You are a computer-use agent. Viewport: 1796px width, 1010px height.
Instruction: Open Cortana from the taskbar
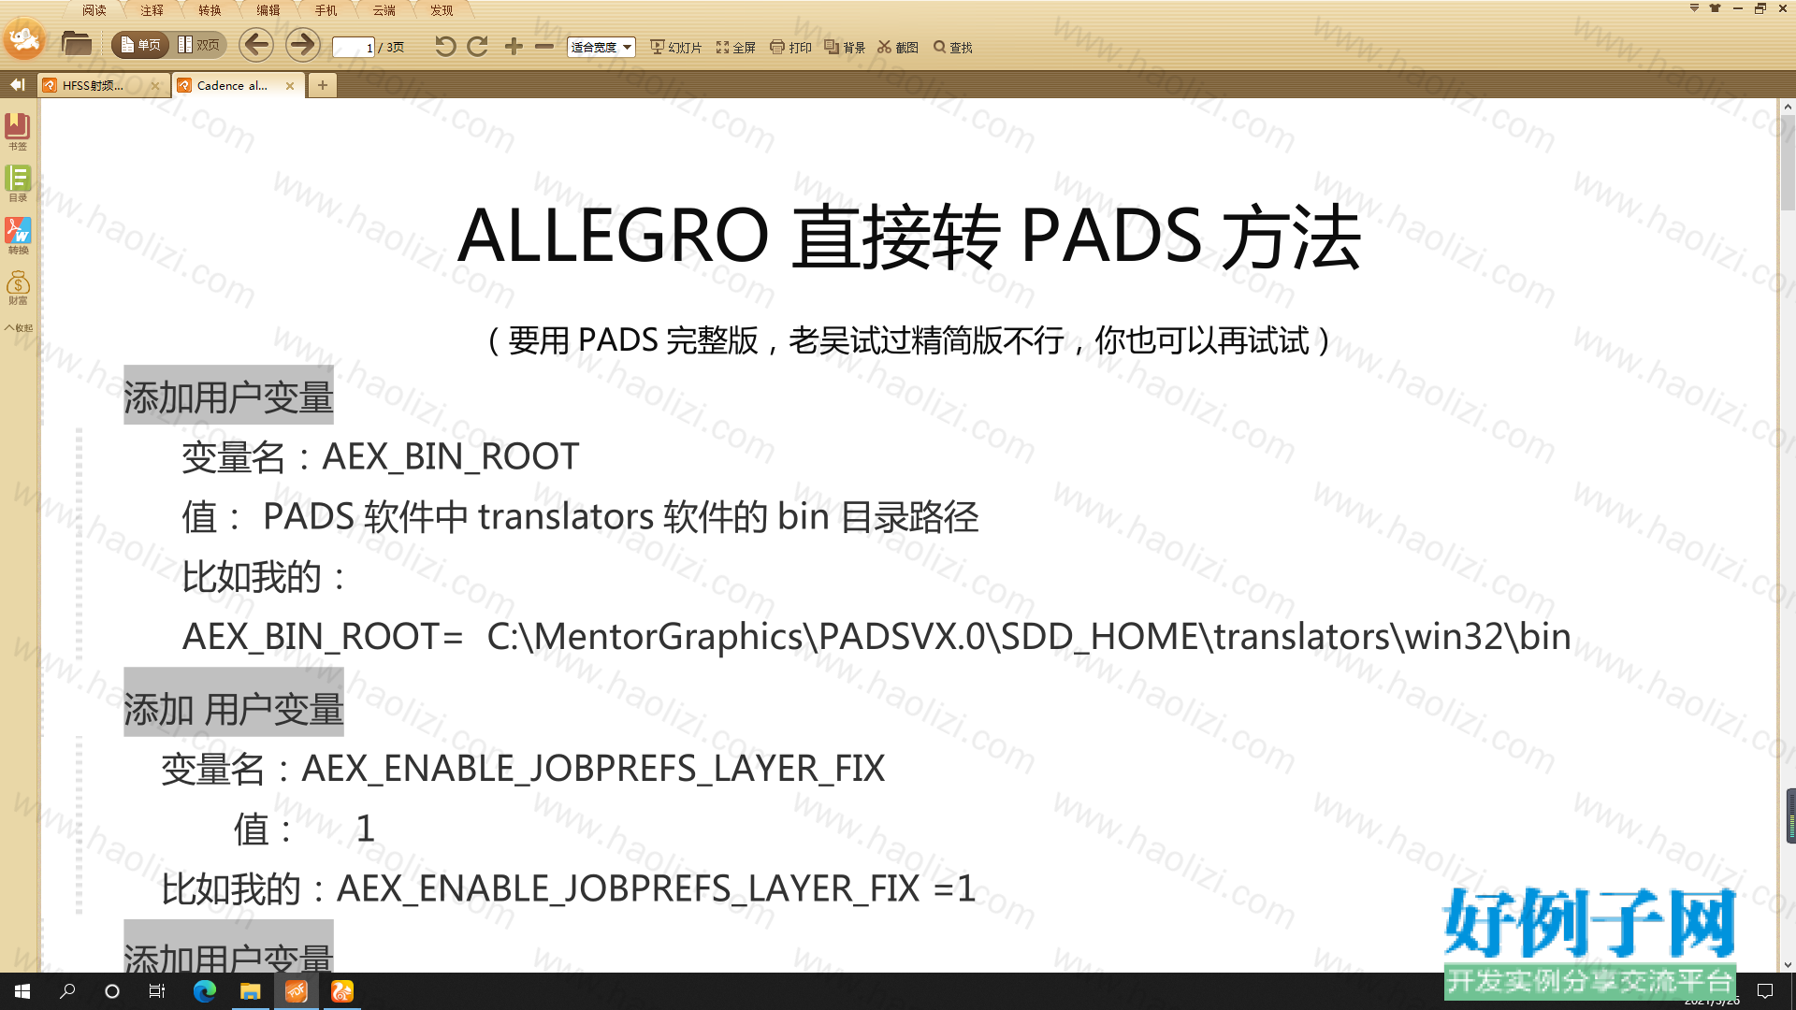(x=112, y=991)
